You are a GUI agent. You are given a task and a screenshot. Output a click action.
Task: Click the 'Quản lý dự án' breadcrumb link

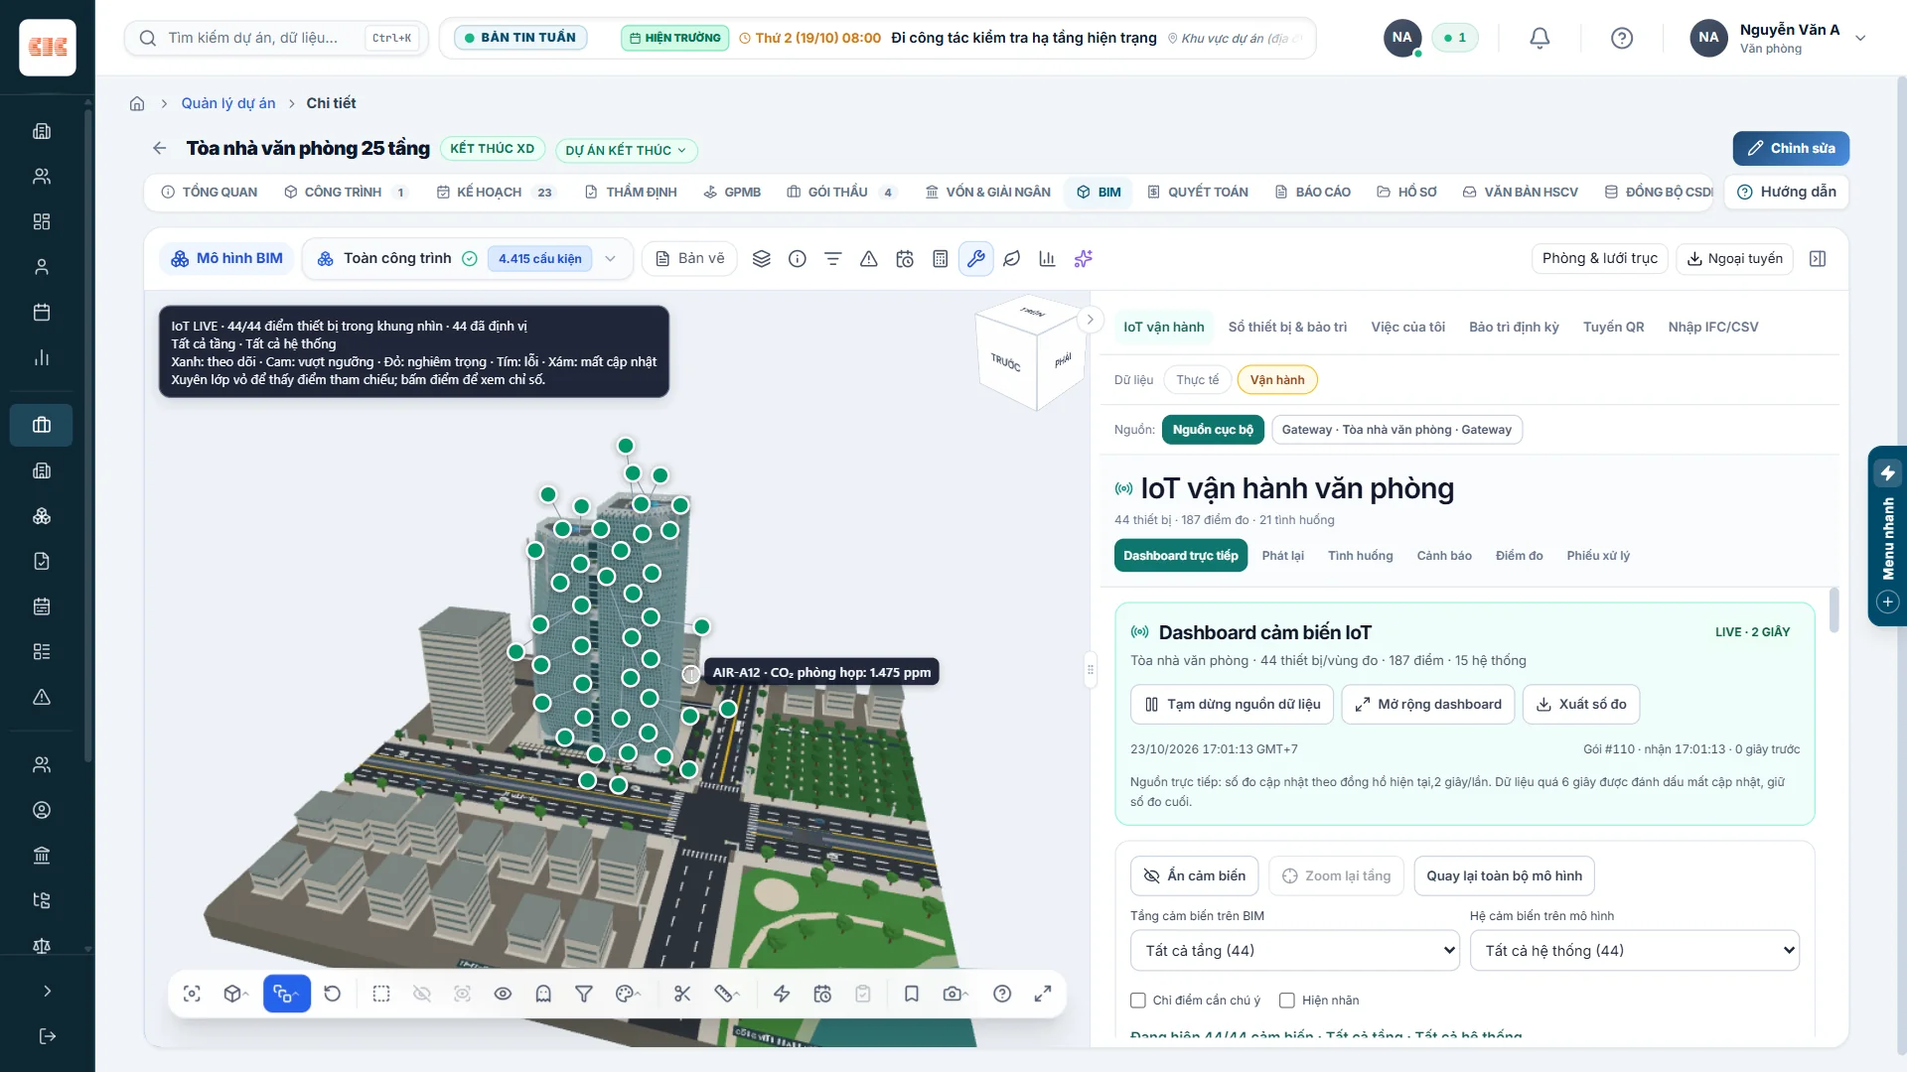(228, 103)
